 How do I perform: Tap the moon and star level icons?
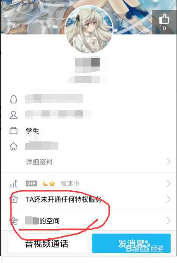tap(49, 183)
